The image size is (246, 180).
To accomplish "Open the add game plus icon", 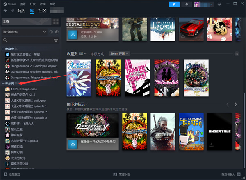I will [5, 174].
